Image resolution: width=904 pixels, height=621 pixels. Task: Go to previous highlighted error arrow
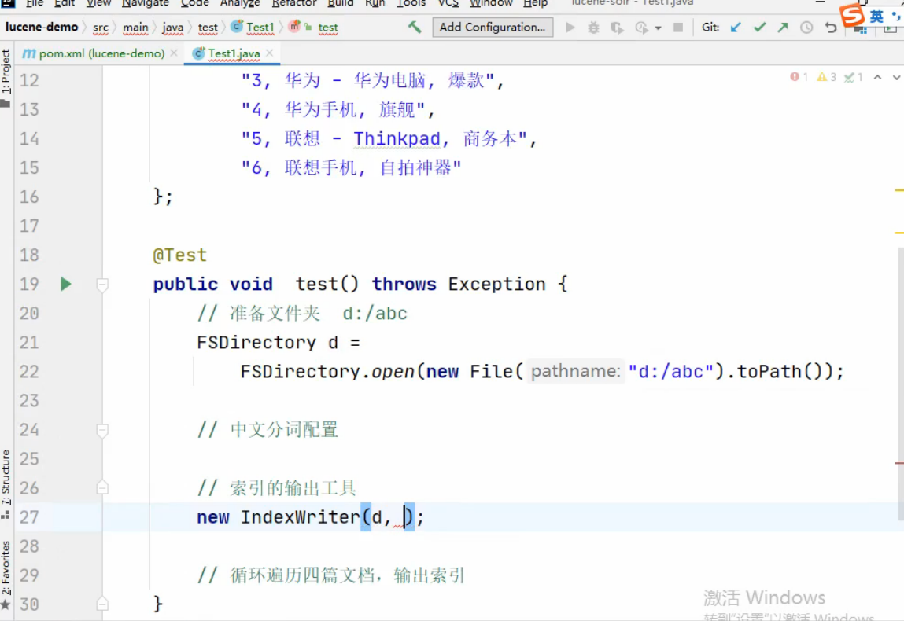point(877,76)
